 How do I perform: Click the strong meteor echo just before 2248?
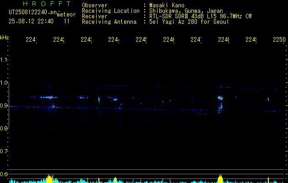click(220, 98)
